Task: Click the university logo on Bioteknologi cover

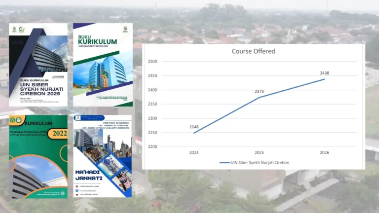Action: tap(125, 30)
